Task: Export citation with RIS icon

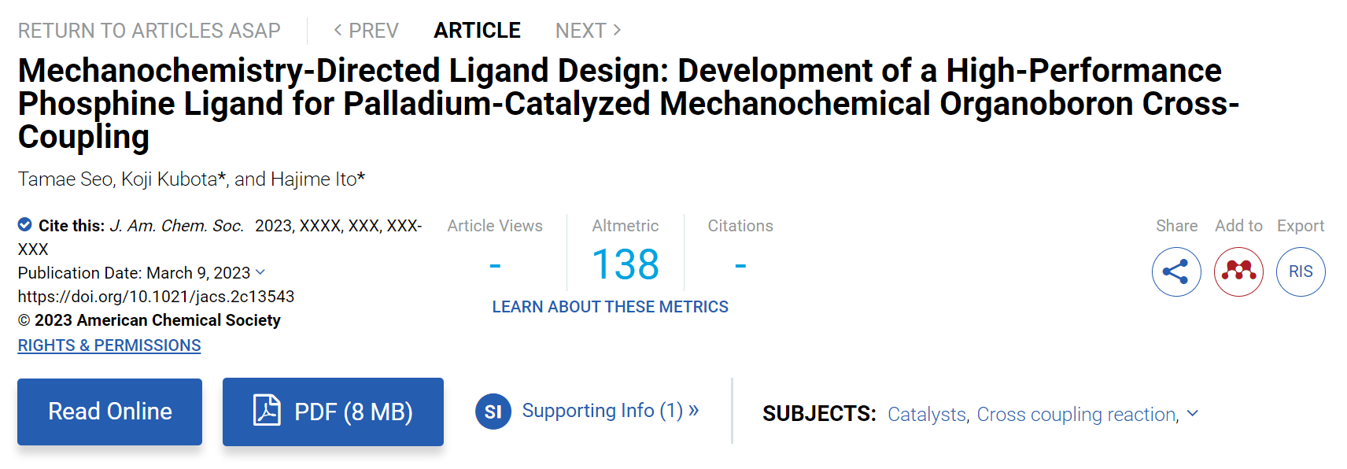Action: pyautogui.click(x=1301, y=271)
